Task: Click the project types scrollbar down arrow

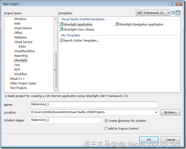Action: (x=55, y=90)
